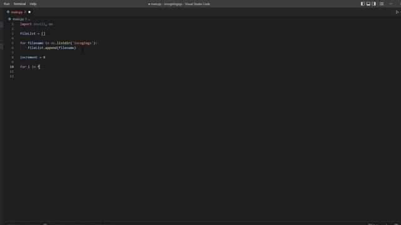
Task: Click 'fileList' on line 3
Action: coord(28,34)
